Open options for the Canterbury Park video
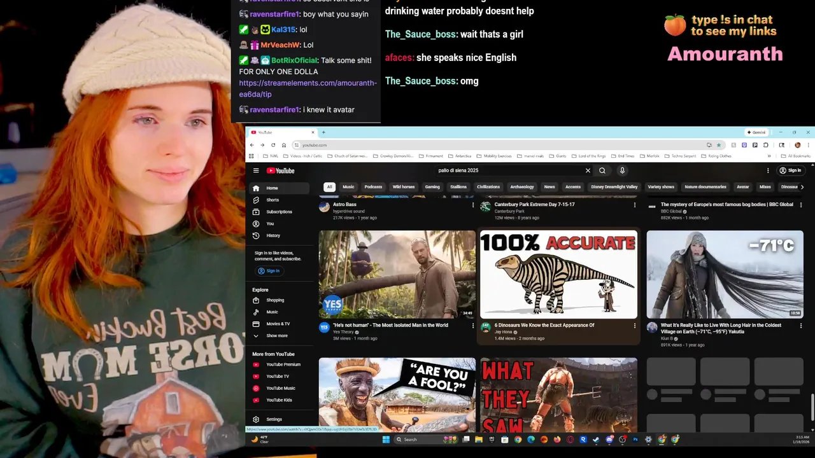Screen dimensions: 815x458 [x=634, y=205]
